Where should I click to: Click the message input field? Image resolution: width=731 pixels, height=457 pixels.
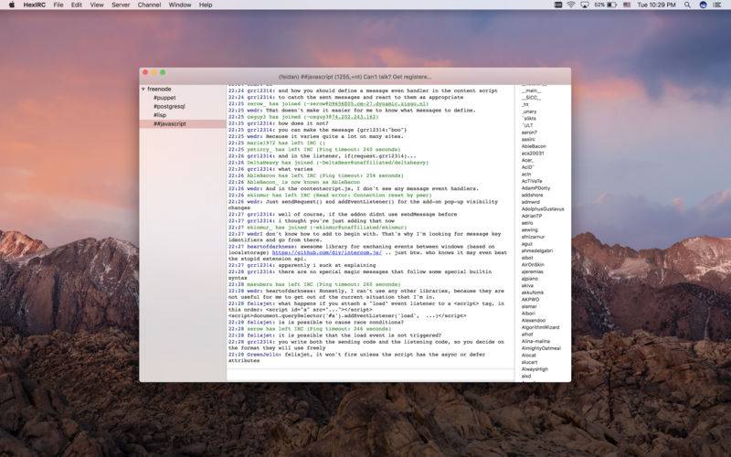[370, 375]
